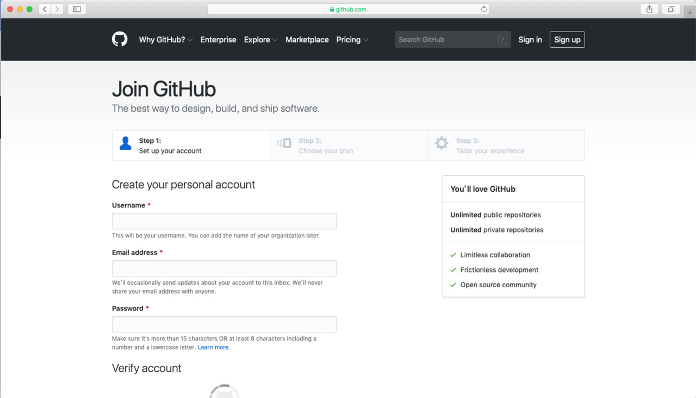Click the Sign in link
Image resolution: width=696 pixels, height=398 pixels.
coord(530,40)
